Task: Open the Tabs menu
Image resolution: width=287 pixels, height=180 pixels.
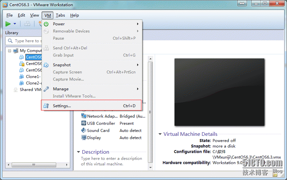Action: click(x=60, y=15)
